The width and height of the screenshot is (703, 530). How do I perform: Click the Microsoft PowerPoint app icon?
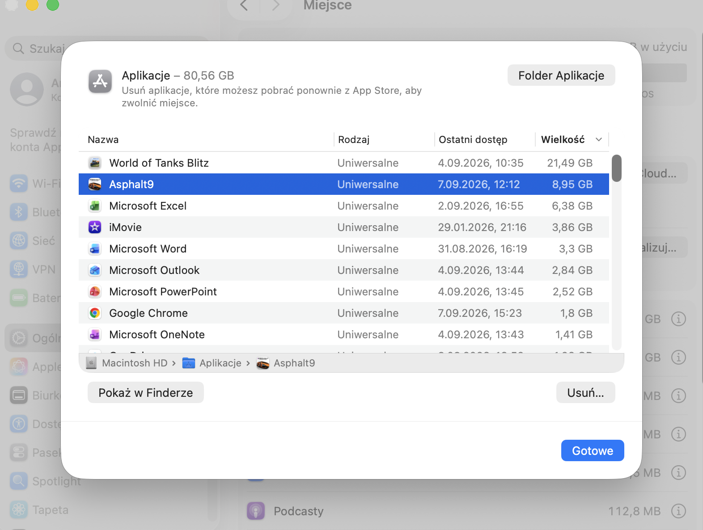(95, 292)
